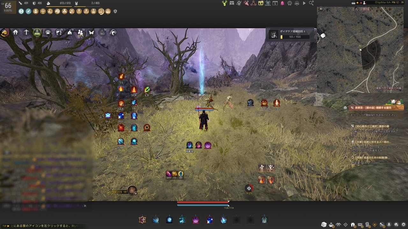The width and height of the screenshot is (408, 229).
Task: Open the paw print pet icon
Action: 48,32
